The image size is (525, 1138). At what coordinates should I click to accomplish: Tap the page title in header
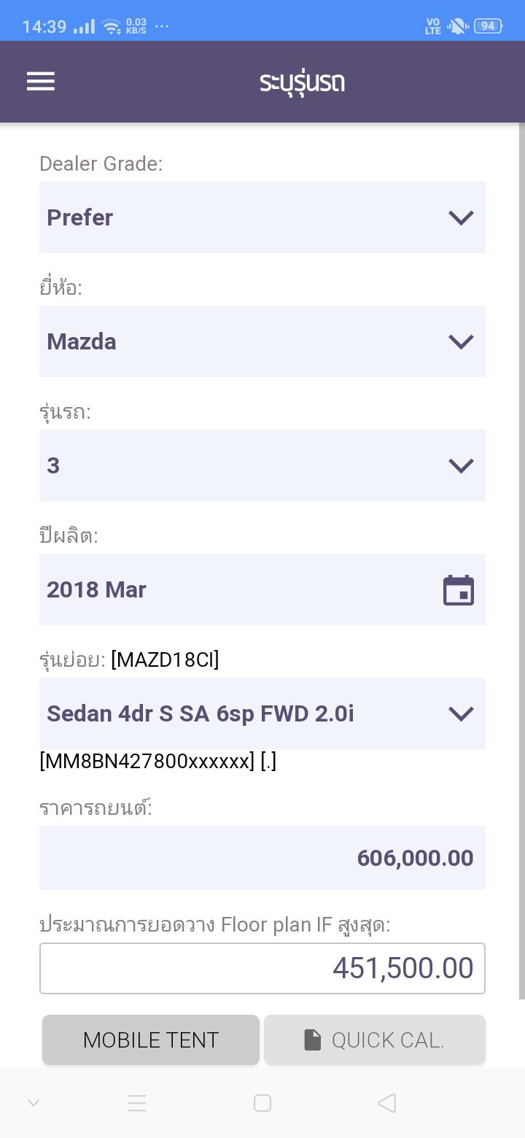(302, 82)
